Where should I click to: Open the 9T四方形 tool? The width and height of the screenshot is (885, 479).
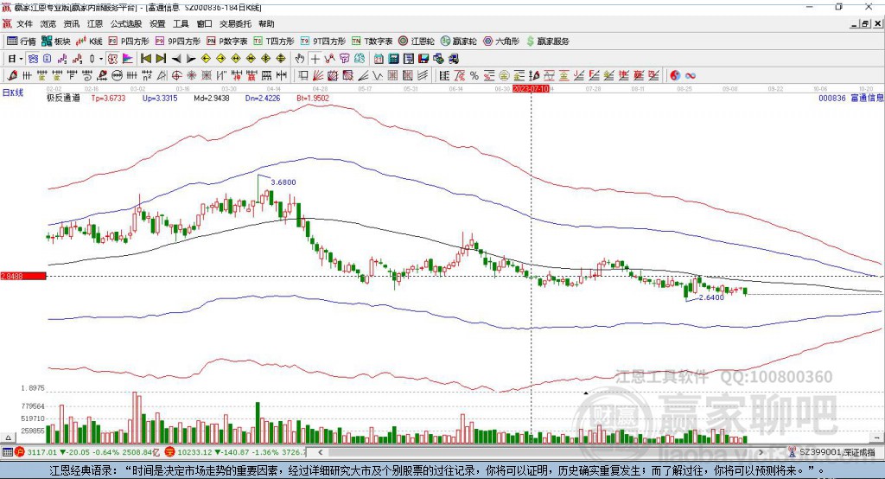pos(323,42)
